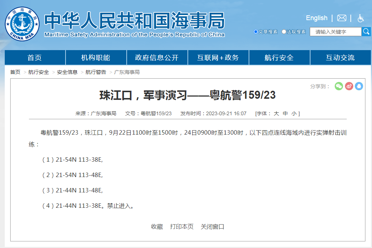Click the search magnifier button
Image resolution: width=372 pixels, height=248 pixels.
tap(366, 31)
